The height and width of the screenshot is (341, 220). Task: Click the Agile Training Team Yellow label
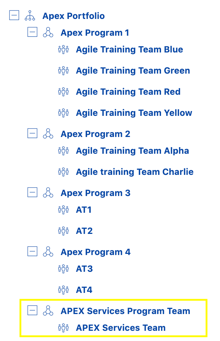[134, 113]
